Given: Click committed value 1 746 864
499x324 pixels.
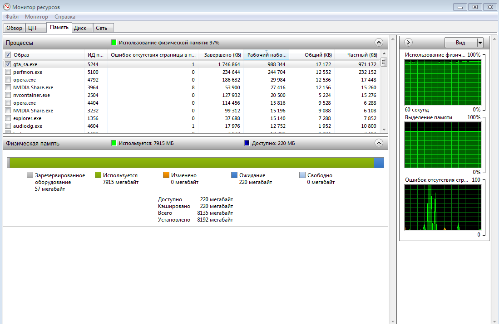Looking at the screenshot, I should click(229, 64).
